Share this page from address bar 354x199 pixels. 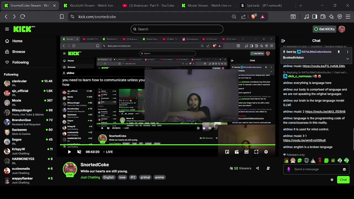tap(243, 17)
